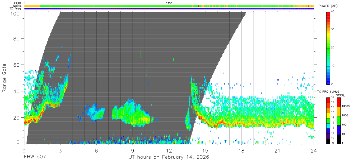Click the '21' UT hour tick label
The image size is (353, 163).
[x=277, y=151]
